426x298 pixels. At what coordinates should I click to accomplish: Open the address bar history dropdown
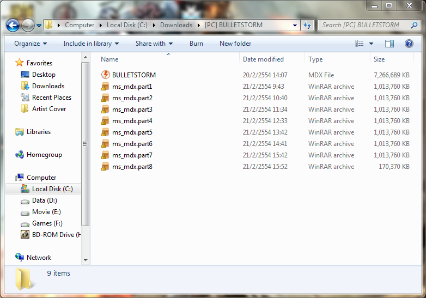295,25
